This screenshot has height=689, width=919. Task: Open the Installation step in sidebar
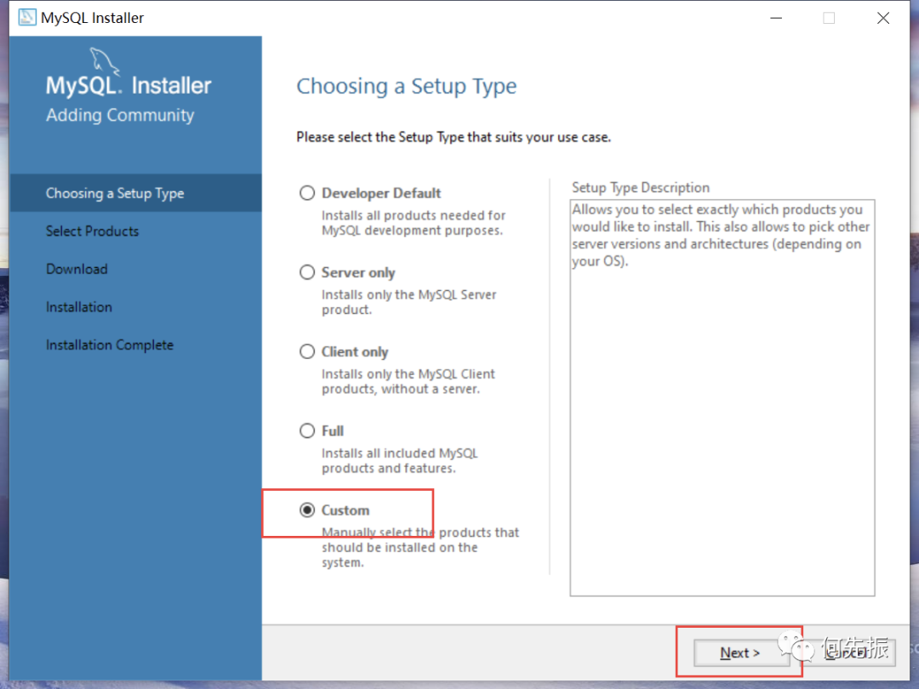click(79, 307)
